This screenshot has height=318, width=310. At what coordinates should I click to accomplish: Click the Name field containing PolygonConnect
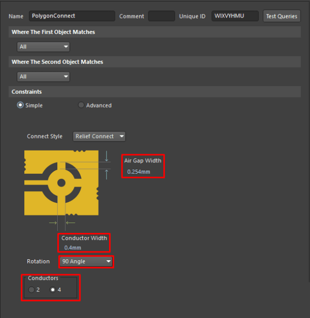tap(72, 16)
